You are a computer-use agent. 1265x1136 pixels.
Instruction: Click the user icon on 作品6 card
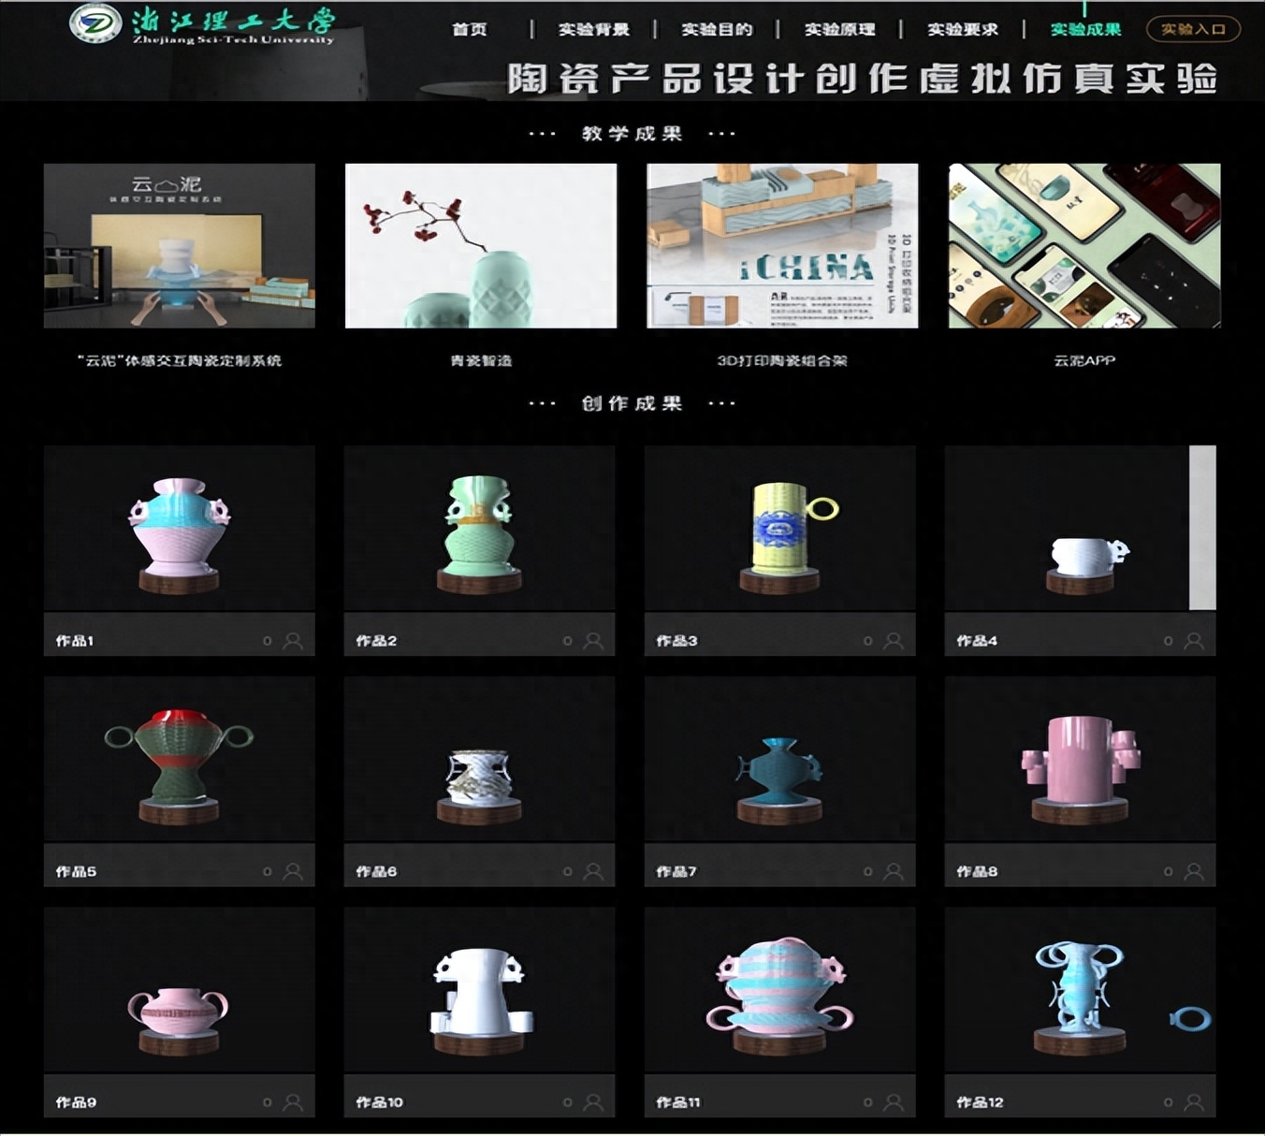coord(593,871)
